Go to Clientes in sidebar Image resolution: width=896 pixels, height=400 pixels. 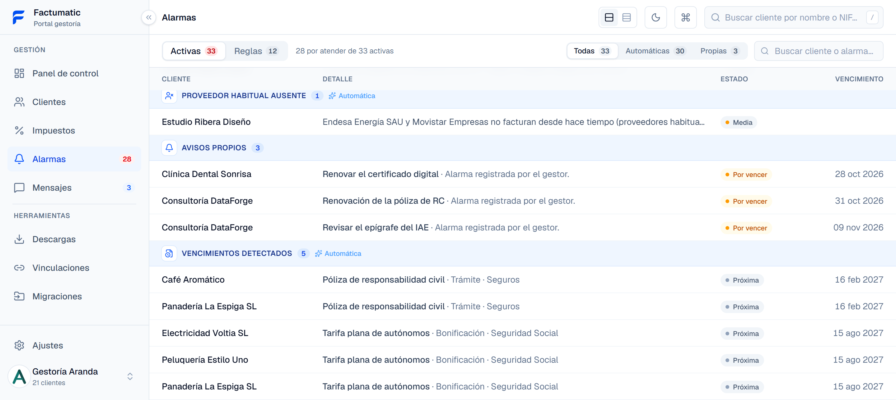coord(74,102)
